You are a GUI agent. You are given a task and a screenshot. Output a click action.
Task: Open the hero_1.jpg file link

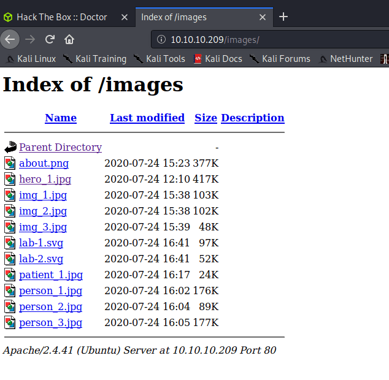(x=45, y=179)
